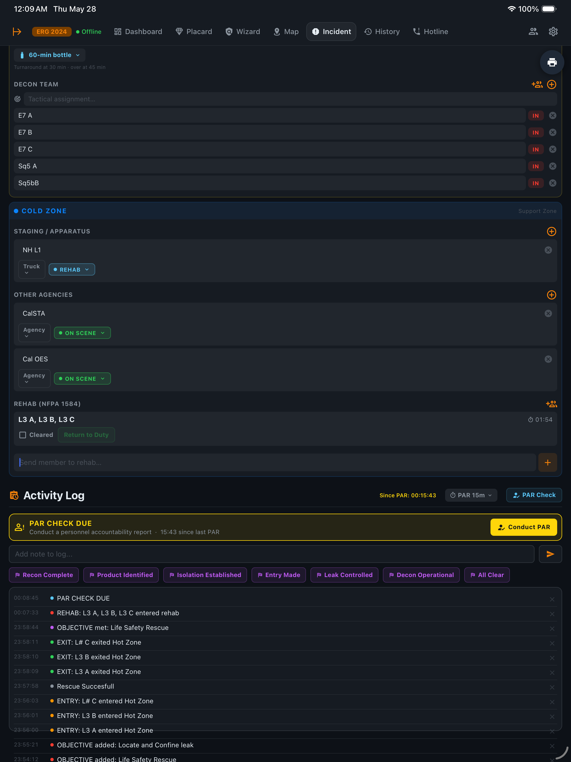
Task: Toggle the IN status for Sq5 A
Action: (536, 166)
